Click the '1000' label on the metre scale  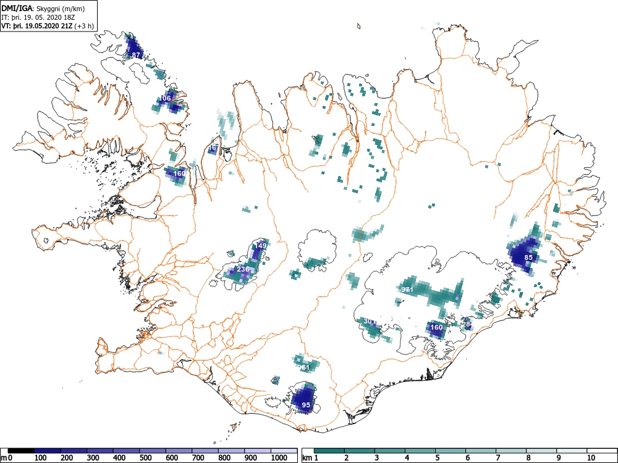(x=279, y=457)
